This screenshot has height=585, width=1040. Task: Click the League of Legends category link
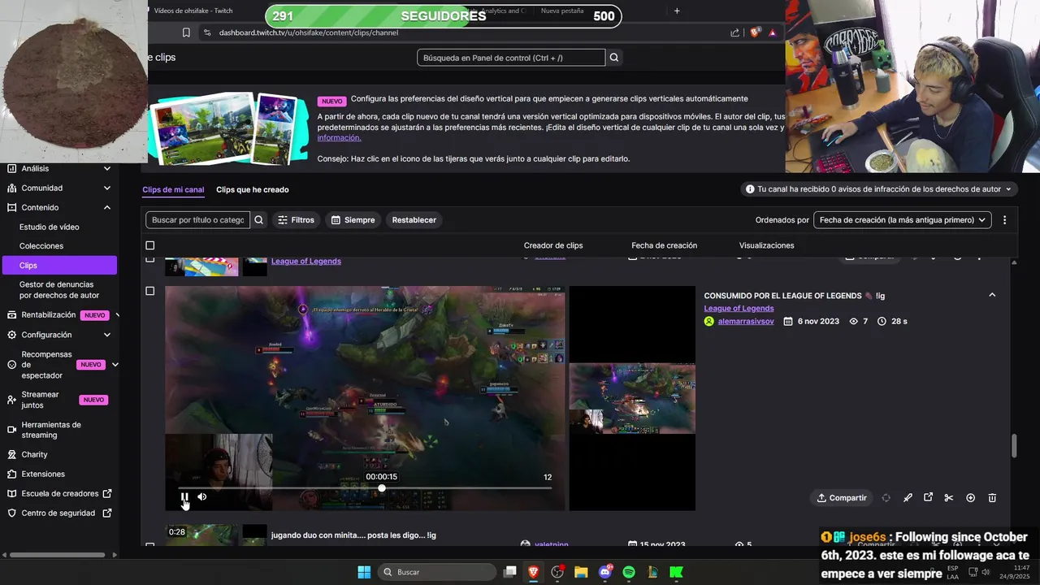coord(739,308)
